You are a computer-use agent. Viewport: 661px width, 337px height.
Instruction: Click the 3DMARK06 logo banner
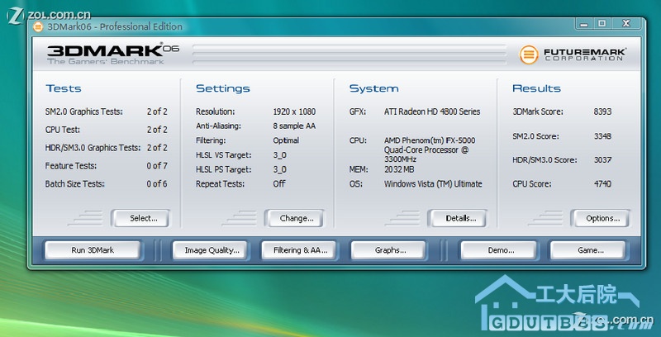coord(113,54)
